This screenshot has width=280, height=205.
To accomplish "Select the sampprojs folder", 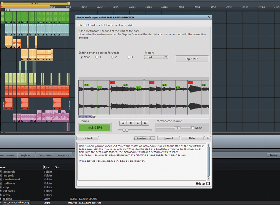I will (x=9, y=172).
